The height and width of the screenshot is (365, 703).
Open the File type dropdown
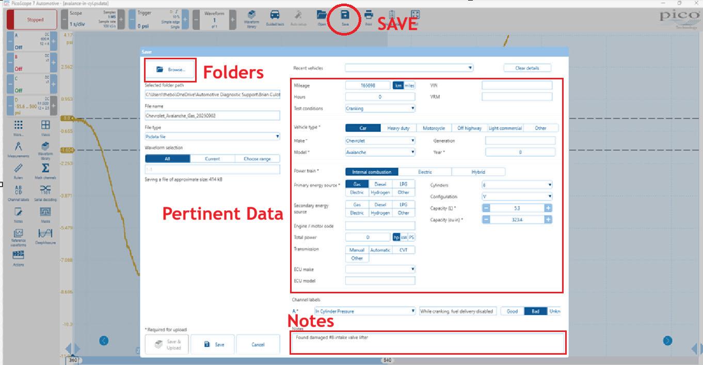(212, 137)
